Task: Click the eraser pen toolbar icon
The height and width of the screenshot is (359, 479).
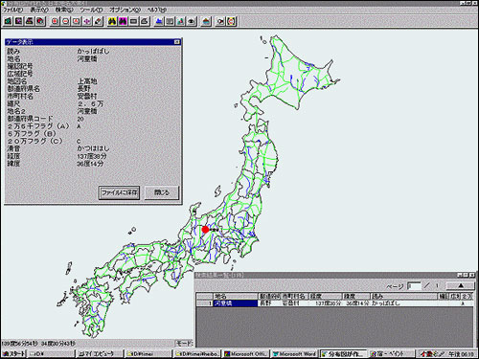Action: (98, 21)
